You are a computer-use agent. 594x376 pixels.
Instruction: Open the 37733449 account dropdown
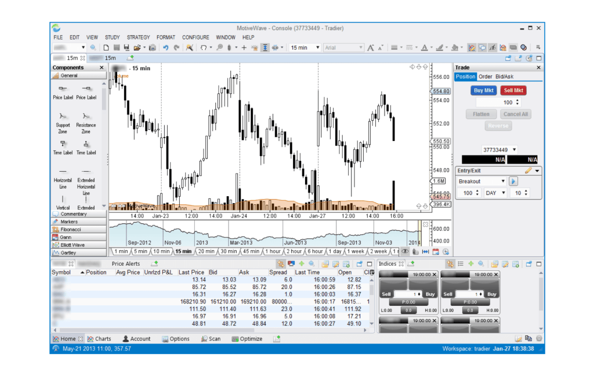point(499,150)
